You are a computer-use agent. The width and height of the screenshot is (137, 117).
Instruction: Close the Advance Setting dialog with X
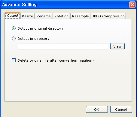(132, 4)
